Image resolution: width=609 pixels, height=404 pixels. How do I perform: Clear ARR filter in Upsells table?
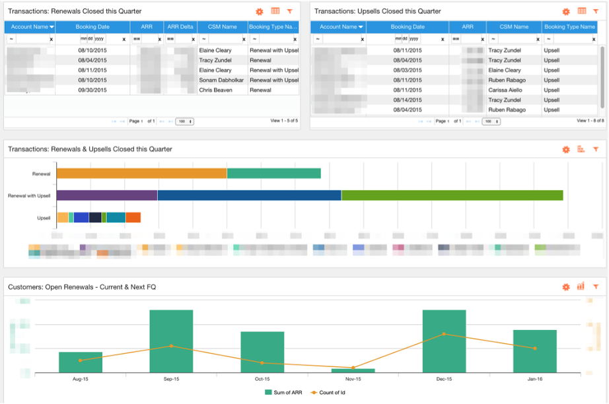pyautogui.click(x=482, y=40)
